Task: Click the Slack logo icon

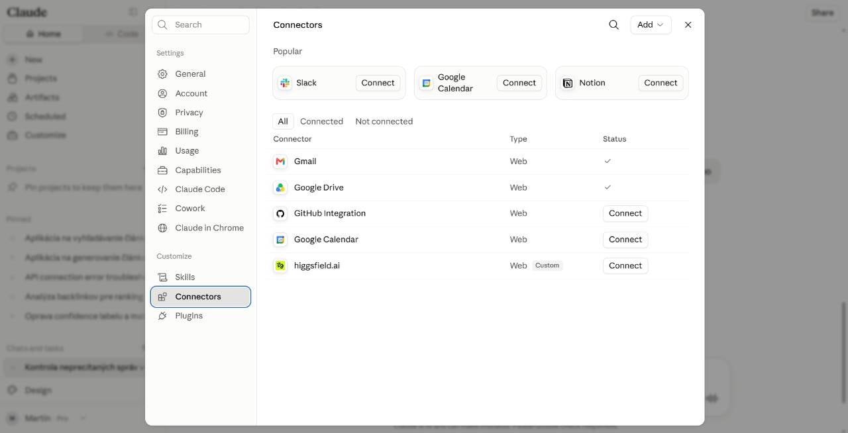Action: (285, 83)
